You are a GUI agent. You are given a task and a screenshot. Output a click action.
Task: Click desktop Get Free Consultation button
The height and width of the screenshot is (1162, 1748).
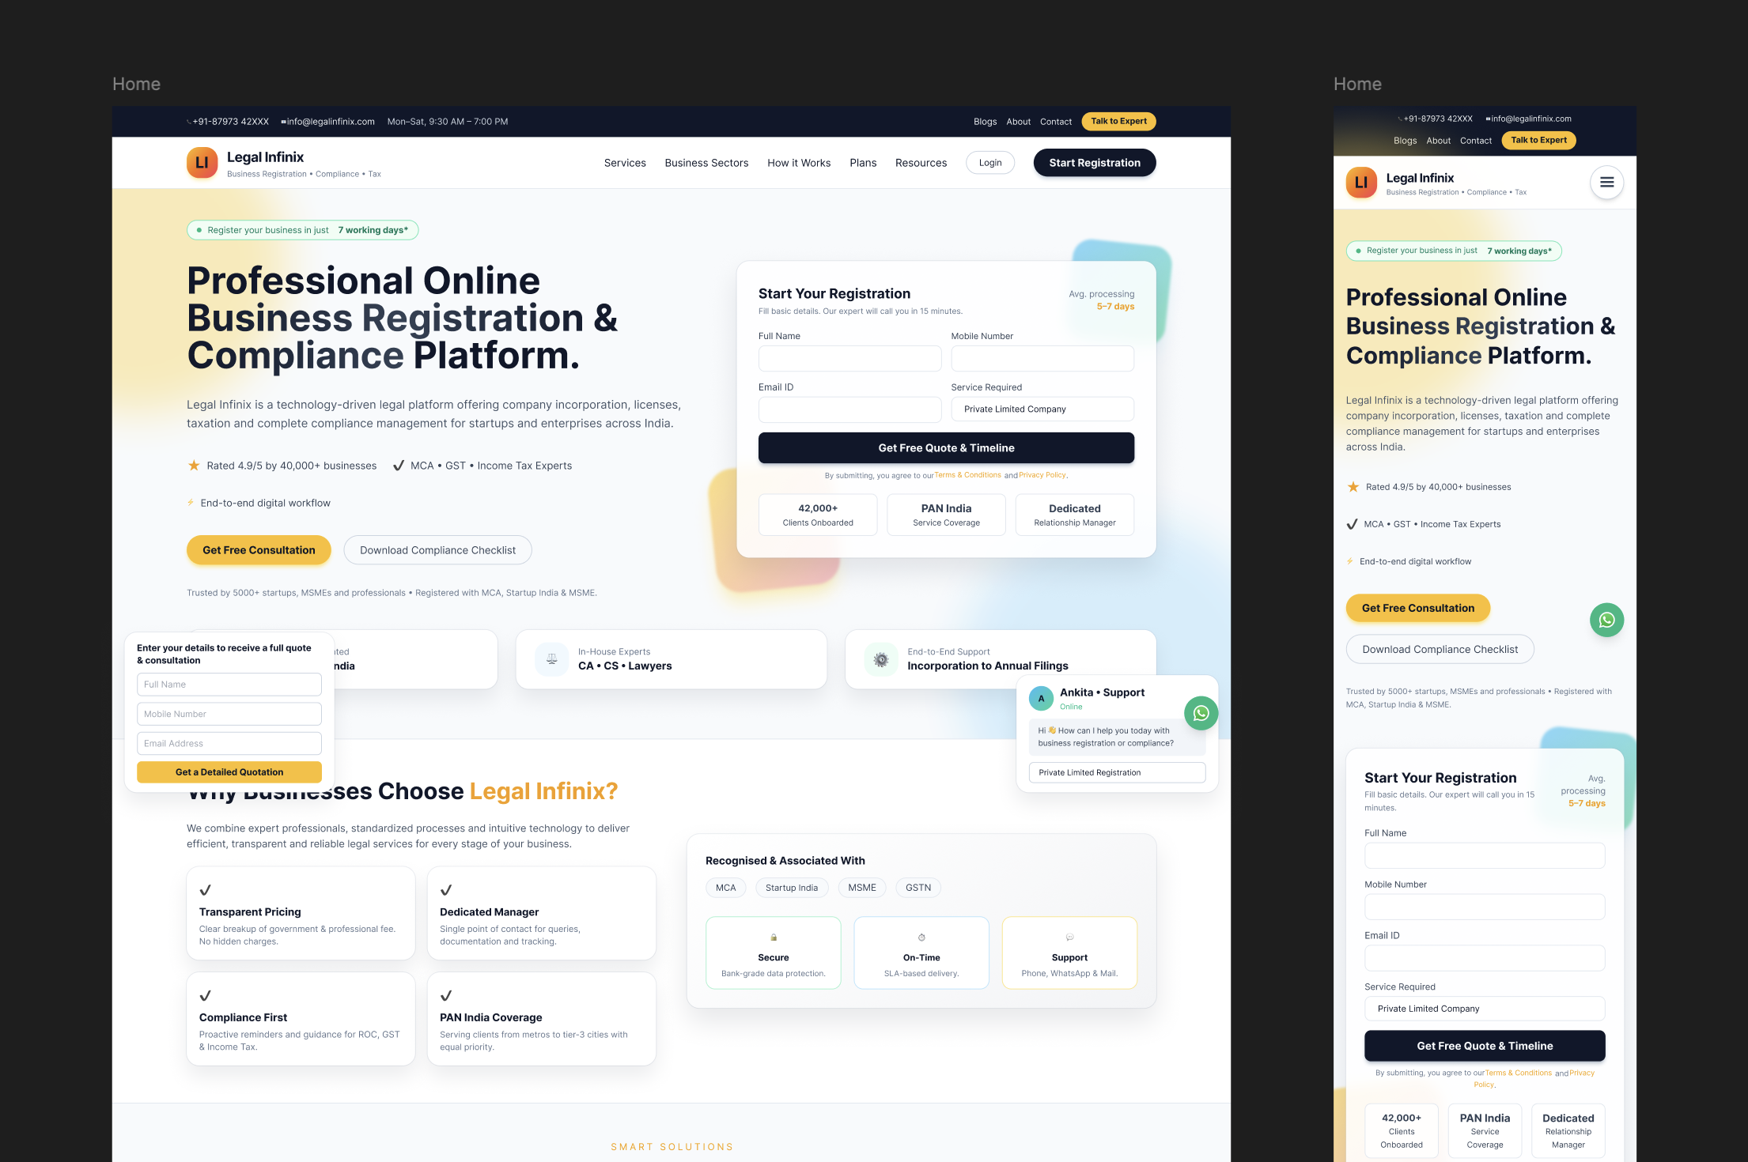[259, 550]
